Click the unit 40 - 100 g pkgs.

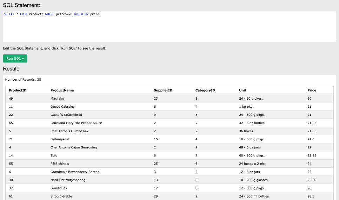pos(252,155)
